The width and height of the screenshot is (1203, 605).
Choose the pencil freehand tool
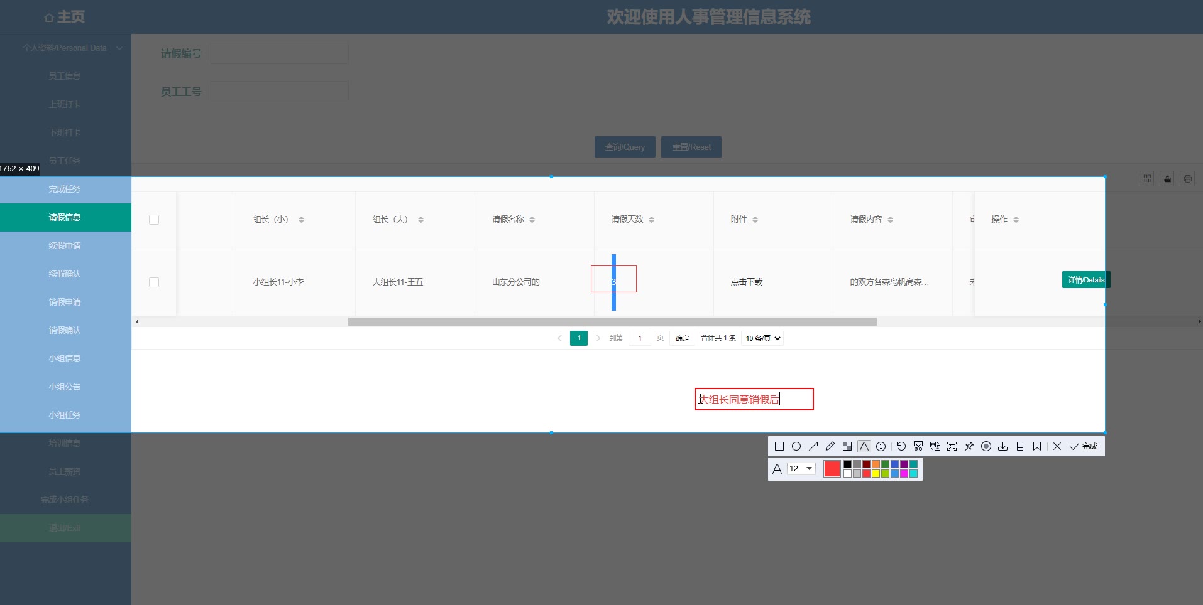[x=830, y=446]
